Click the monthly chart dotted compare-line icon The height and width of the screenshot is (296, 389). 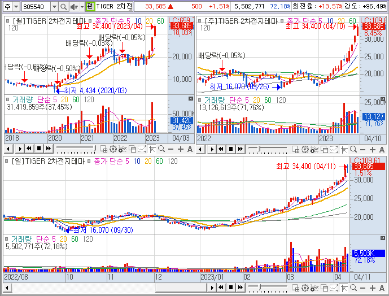(142, 149)
